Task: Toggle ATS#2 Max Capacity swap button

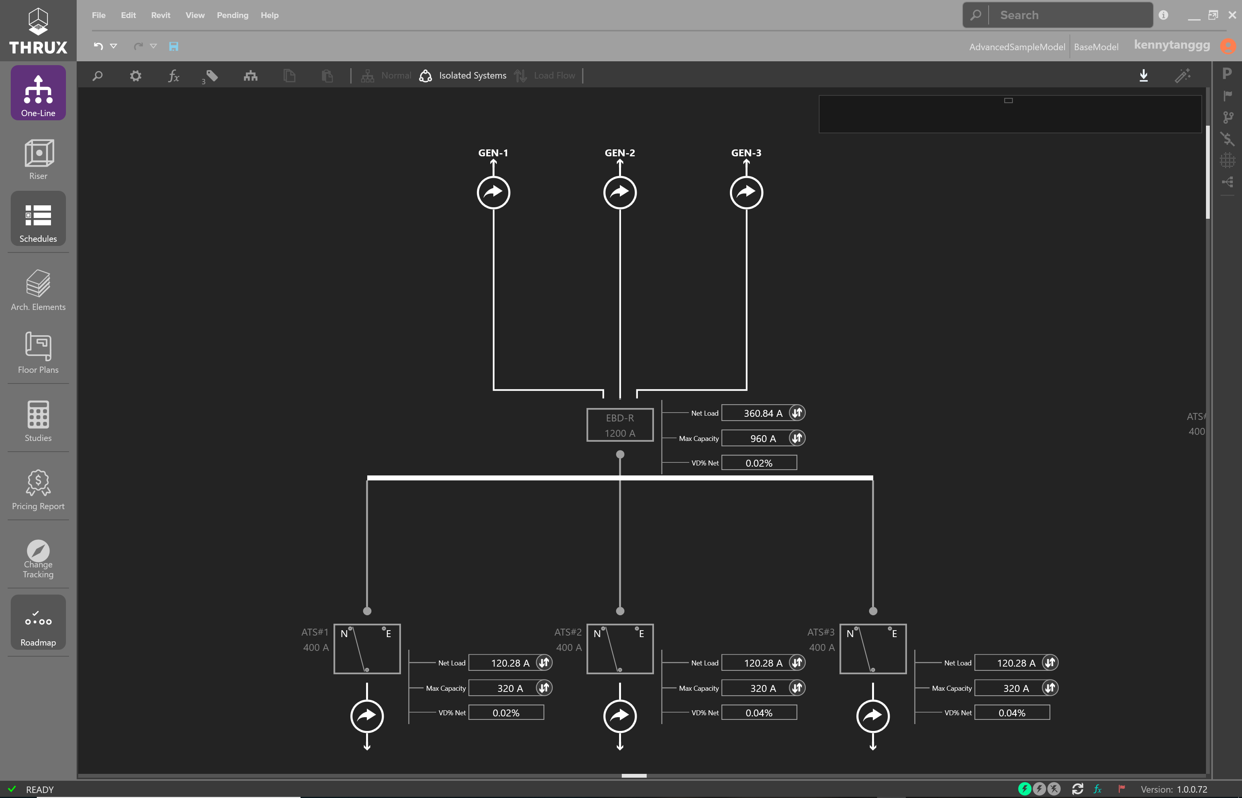Action: [797, 688]
